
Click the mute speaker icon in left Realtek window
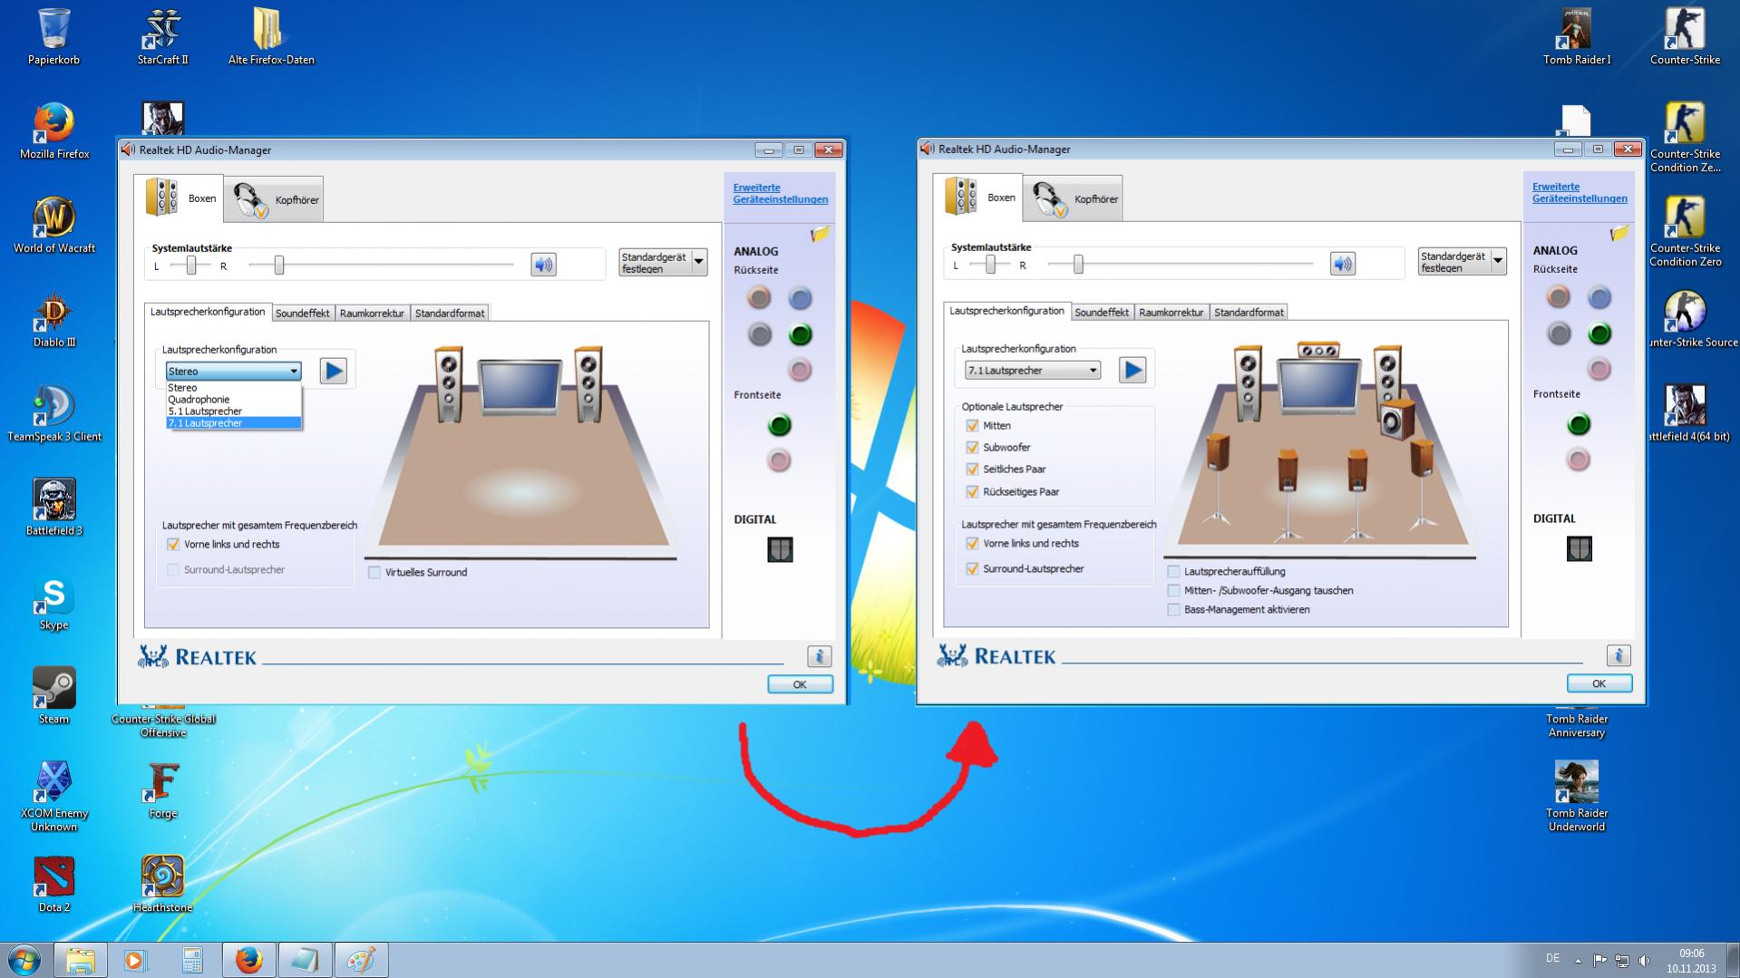pos(543,265)
